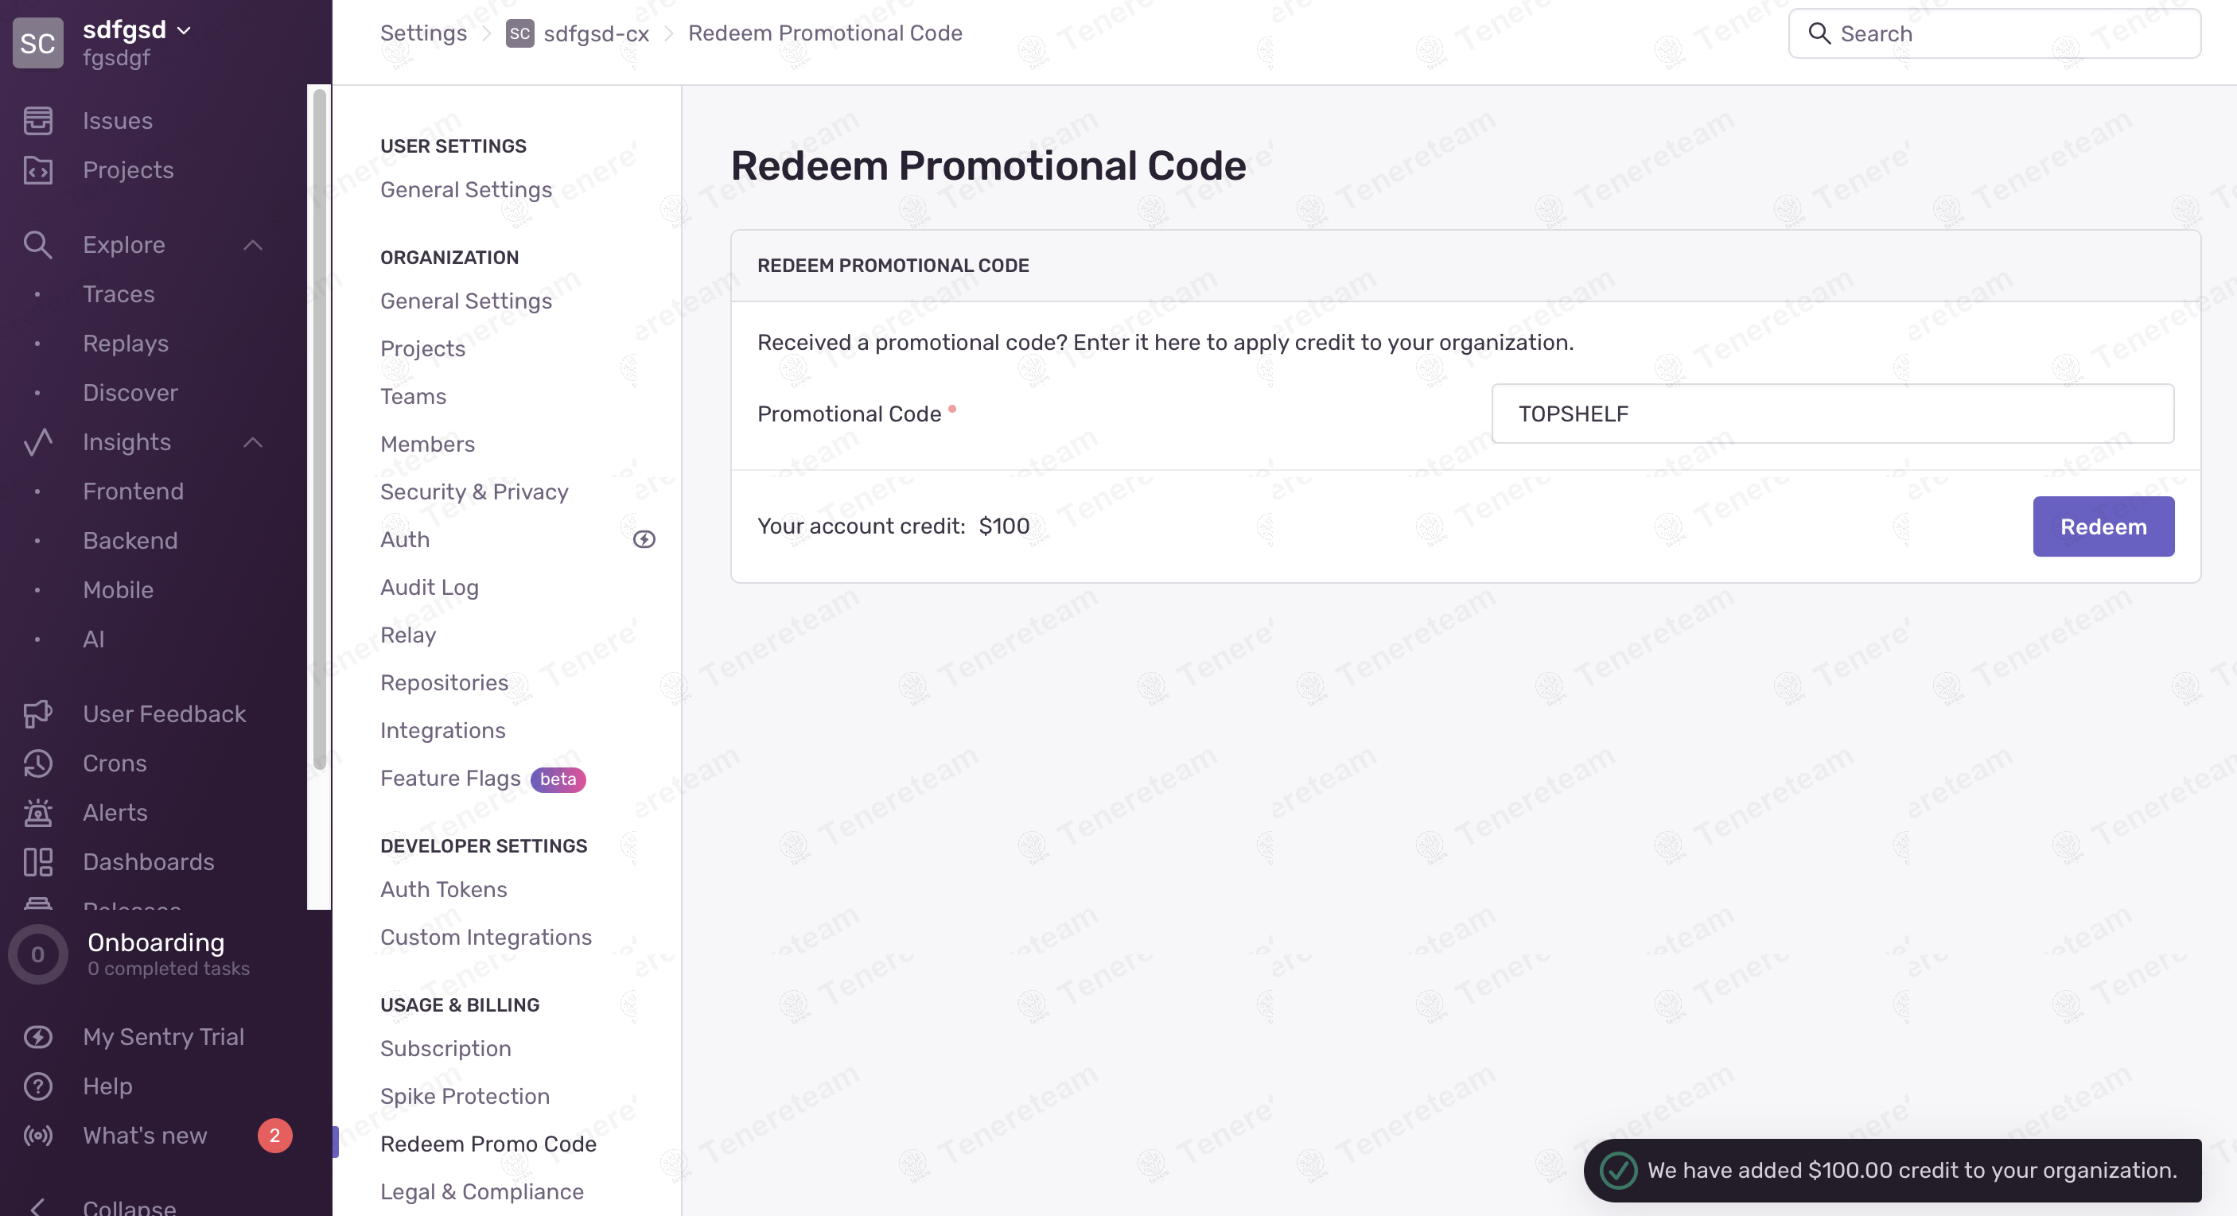This screenshot has height=1216, width=2237.
Task: Click the User Feedback megaphone icon
Action: (x=37, y=713)
